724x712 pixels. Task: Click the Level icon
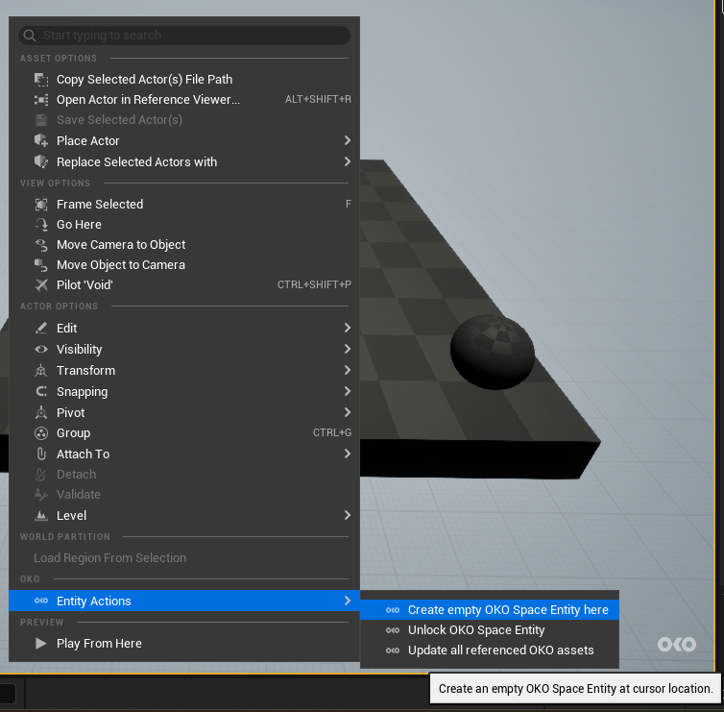(41, 516)
